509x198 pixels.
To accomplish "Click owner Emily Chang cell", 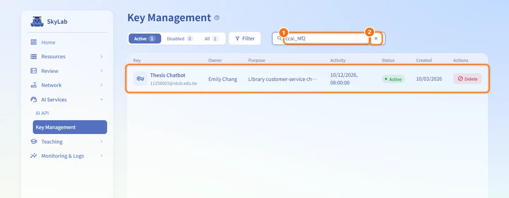I will click(x=223, y=79).
